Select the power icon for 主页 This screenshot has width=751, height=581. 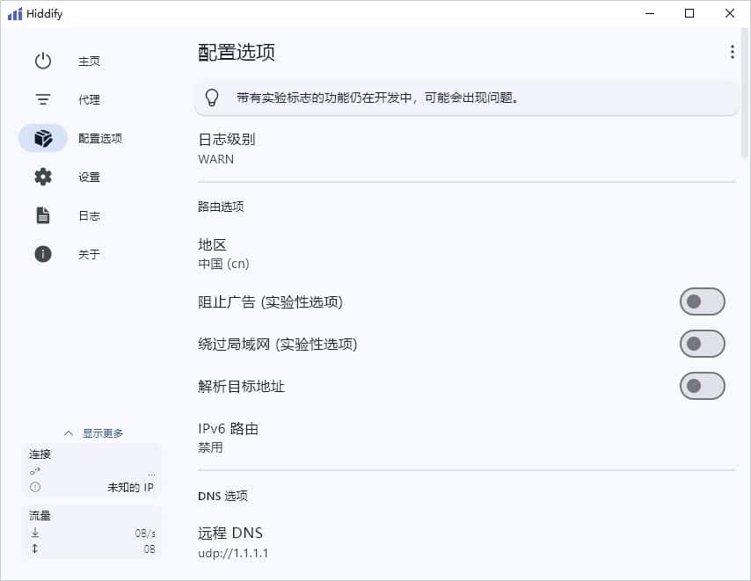pyautogui.click(x=43, y=61)
